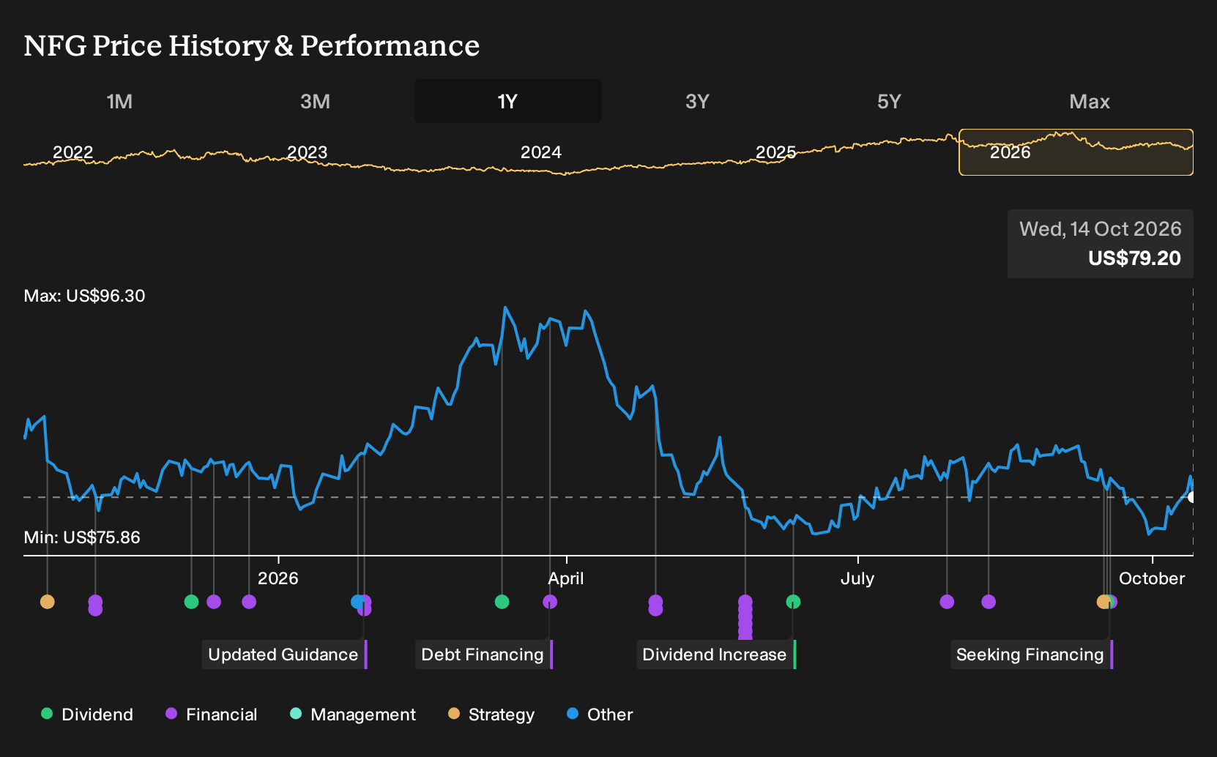Click the 2024 year label in overview

541,152
